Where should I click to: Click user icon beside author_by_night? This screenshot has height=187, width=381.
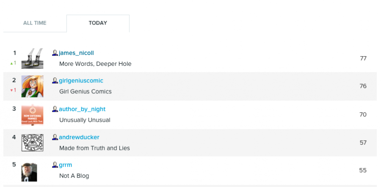coord(55,109)
